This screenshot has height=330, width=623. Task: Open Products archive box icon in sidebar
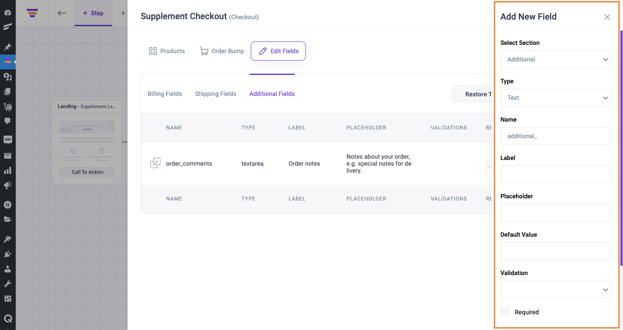[x=7, y=156]
